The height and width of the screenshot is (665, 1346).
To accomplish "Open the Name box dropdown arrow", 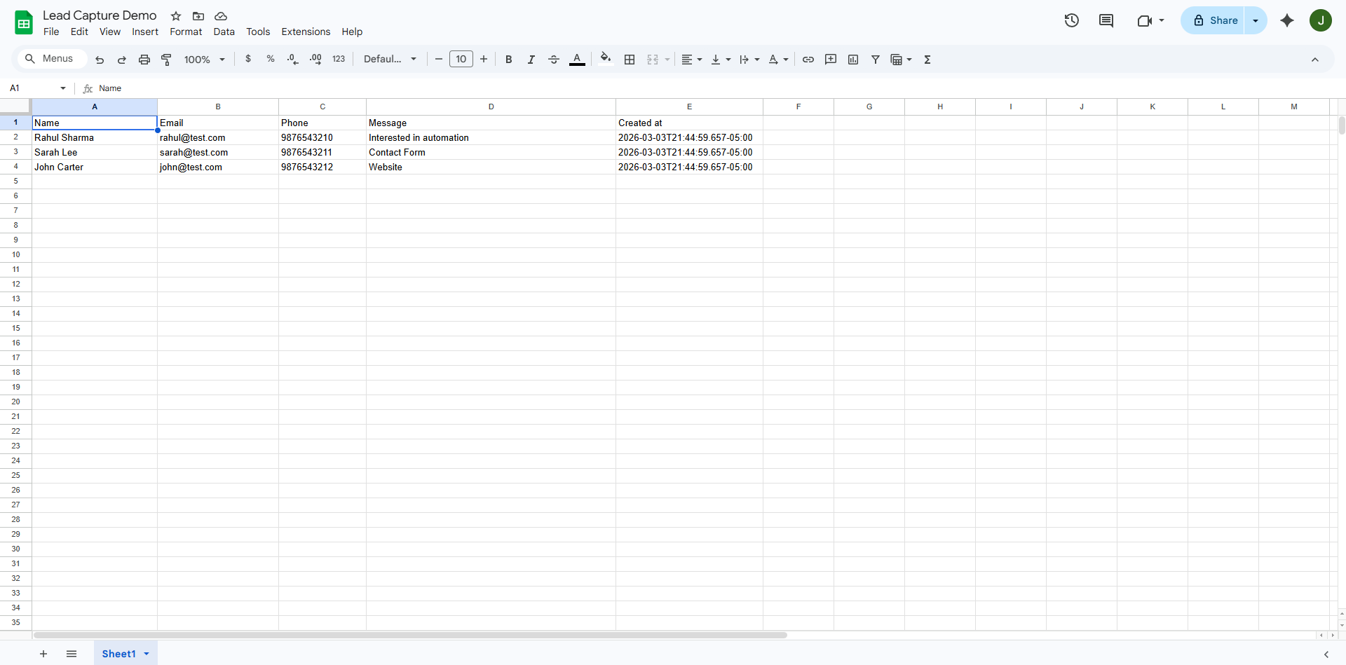I will 63,88.
